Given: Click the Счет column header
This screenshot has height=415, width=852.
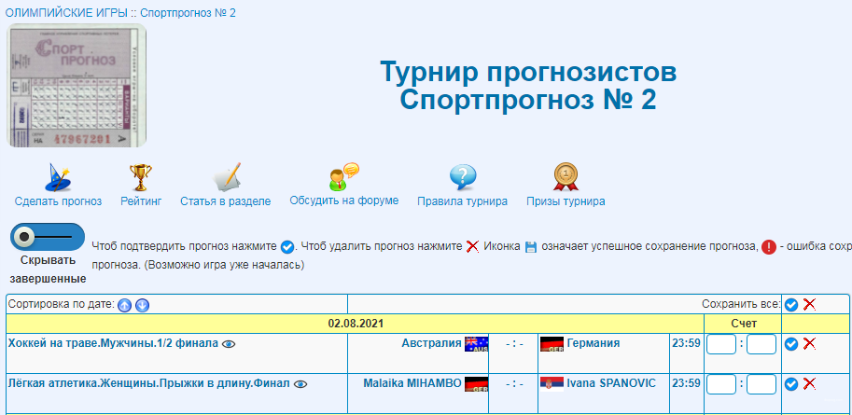Looking at the screenshot, I should point(744,324).
